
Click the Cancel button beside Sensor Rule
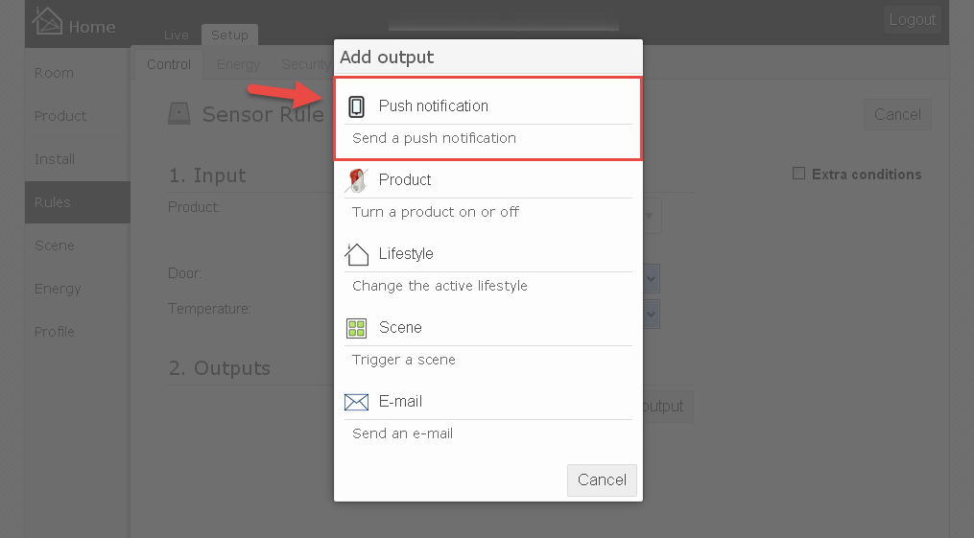coord(897,115)
